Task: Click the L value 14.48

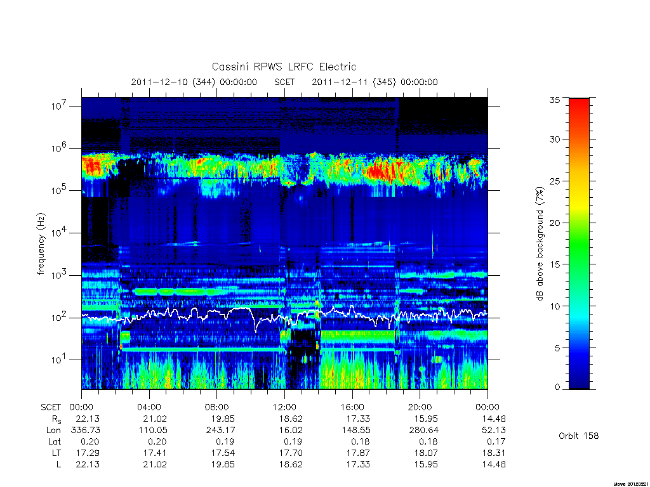Action: tap(494, 465)
